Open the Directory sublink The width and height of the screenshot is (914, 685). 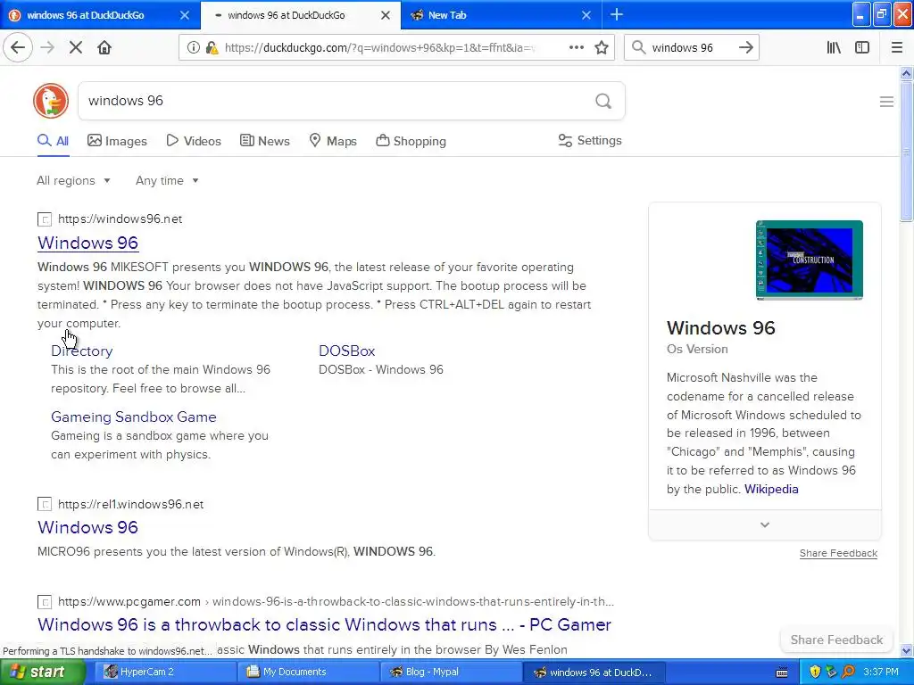click(81, 351)
